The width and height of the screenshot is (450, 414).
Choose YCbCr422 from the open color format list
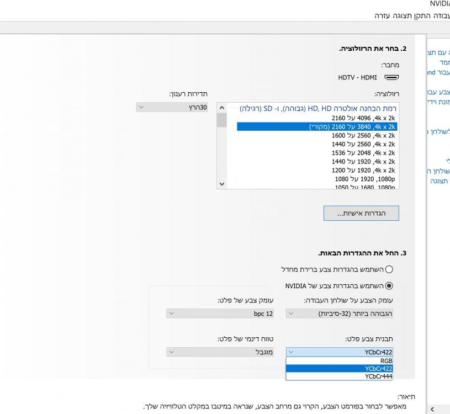[339, 369]
